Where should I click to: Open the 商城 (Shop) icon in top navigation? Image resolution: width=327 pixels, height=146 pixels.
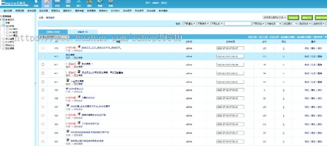(x=100, y=2)
